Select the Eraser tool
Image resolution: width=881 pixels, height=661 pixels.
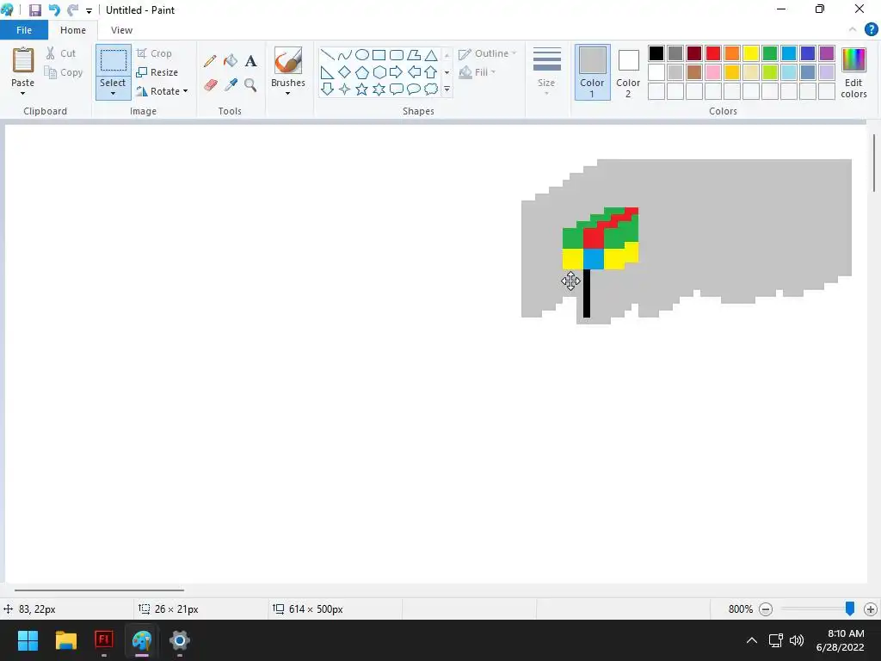[x=210, y=85]
